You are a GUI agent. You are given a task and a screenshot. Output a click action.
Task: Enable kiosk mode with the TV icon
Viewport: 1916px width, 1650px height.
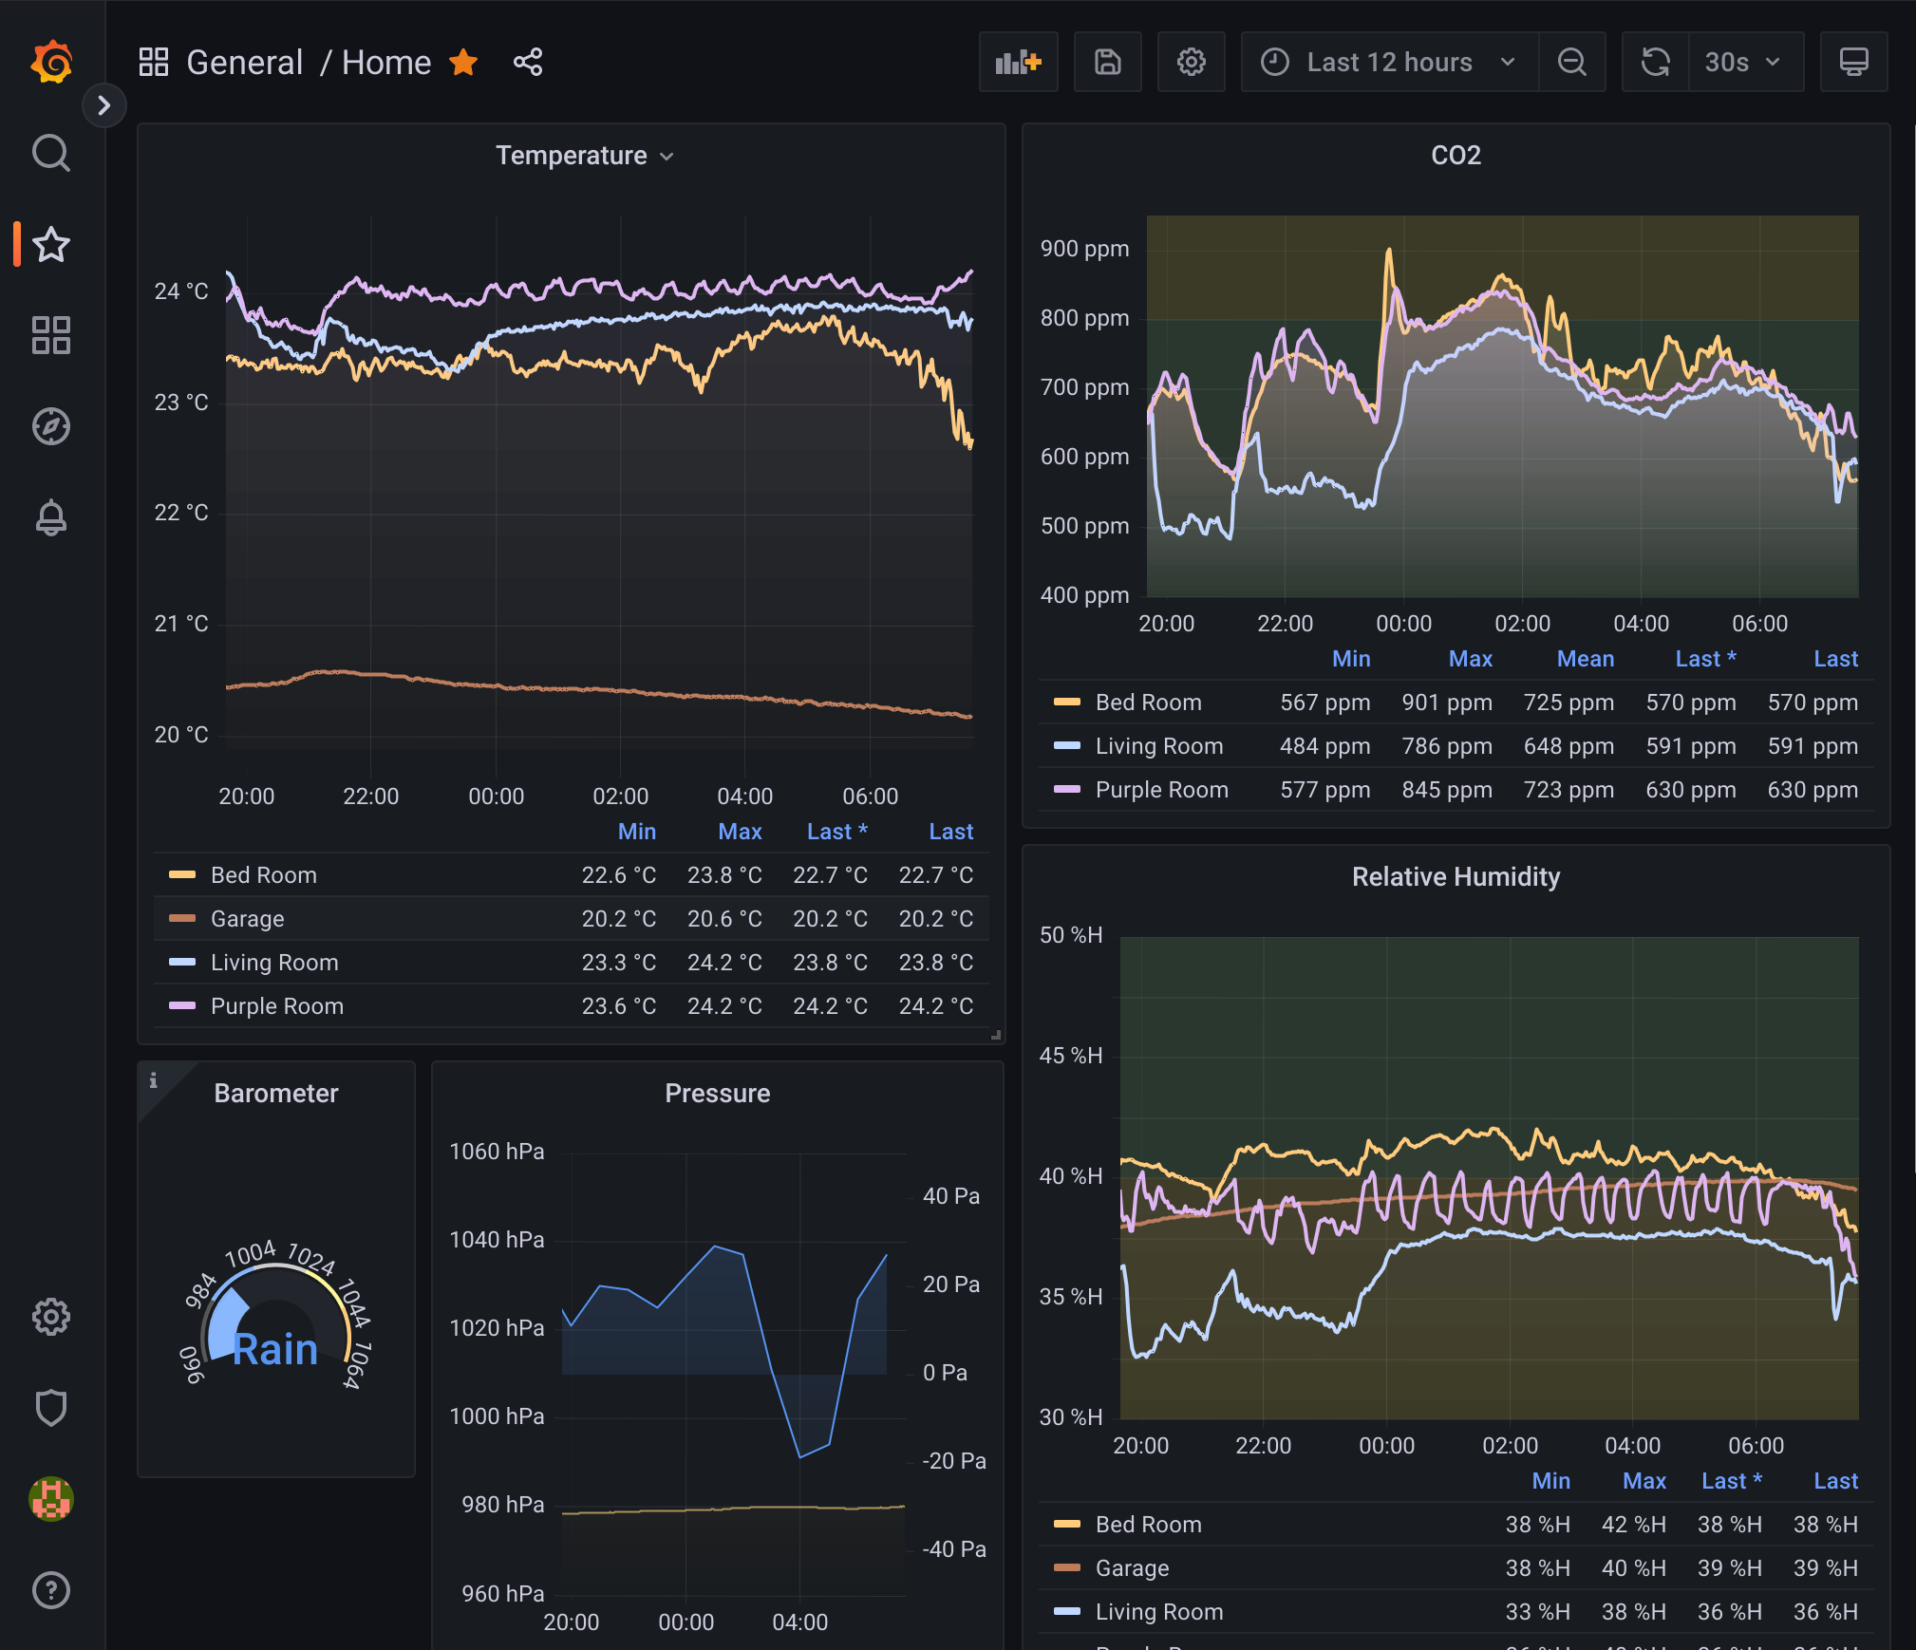coord(1853,61)
